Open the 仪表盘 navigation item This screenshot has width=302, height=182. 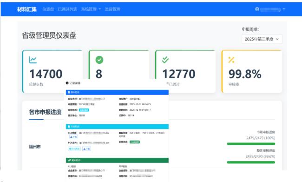(x=48, y=9)
